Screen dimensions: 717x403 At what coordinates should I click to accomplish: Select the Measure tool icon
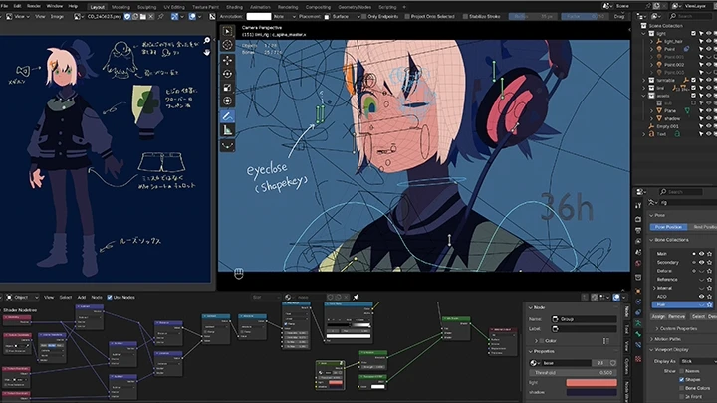(x=227, y=129)
